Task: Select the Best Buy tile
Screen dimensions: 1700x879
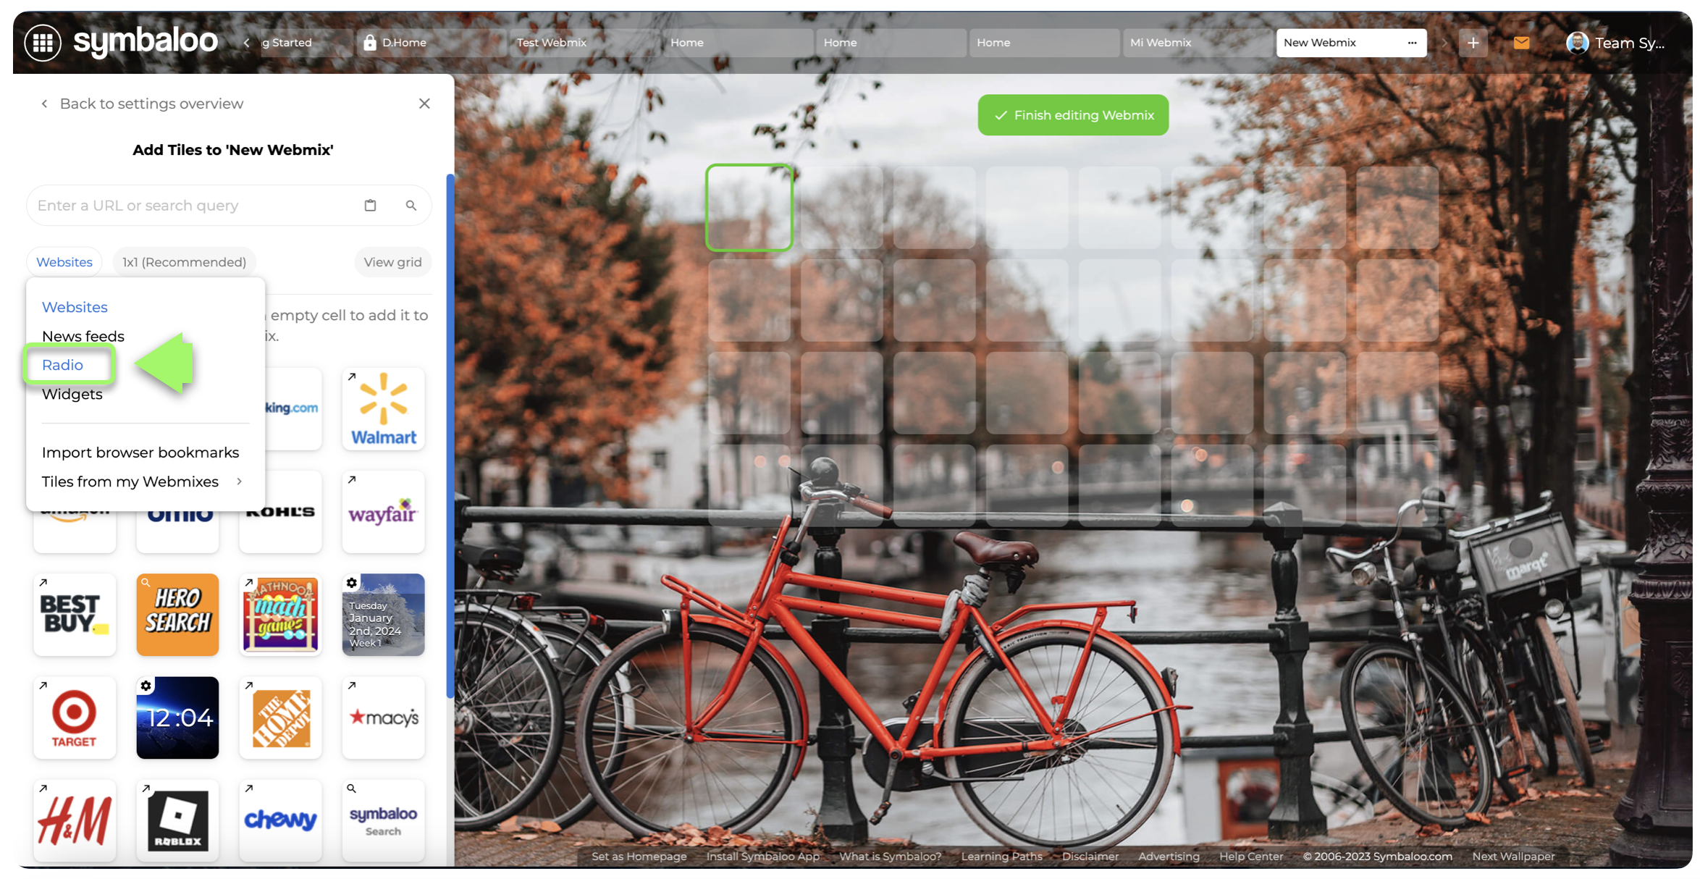Action: [75, 615]
